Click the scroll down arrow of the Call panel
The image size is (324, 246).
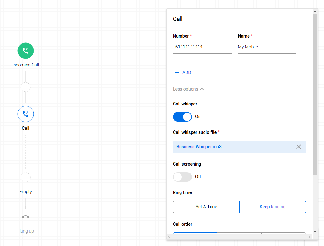pos(315,231)
